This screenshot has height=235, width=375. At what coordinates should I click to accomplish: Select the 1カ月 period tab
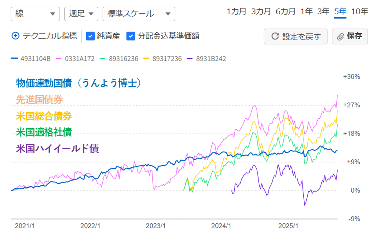pos(236,12)
